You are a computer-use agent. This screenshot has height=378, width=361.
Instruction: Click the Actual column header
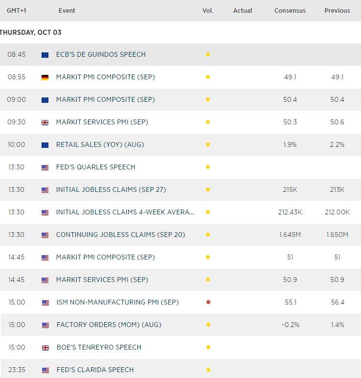(x=243, y=10)
